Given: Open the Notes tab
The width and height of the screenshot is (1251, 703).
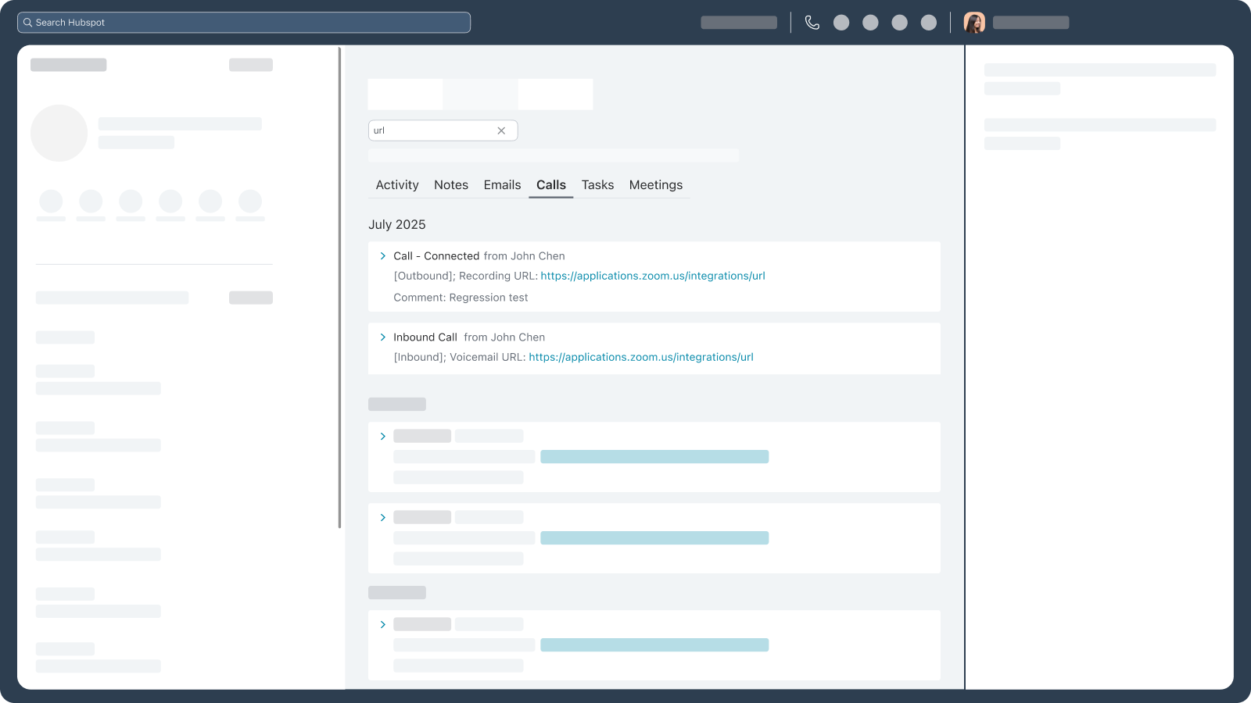Looking at the screenshot, I should (451, 185).
